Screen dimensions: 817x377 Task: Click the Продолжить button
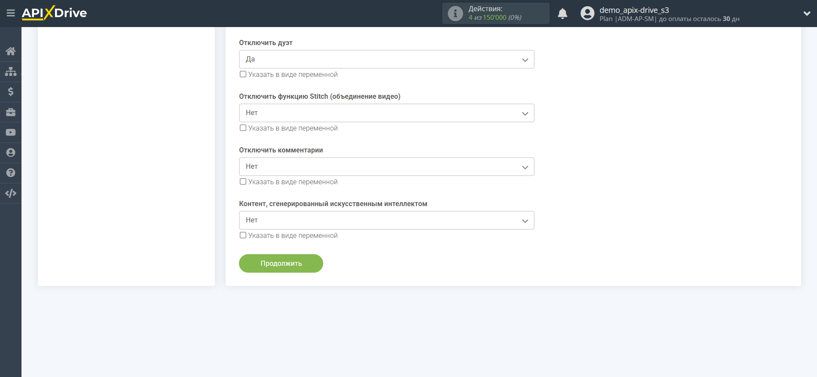pyautogui.click(x=281, y=263)
